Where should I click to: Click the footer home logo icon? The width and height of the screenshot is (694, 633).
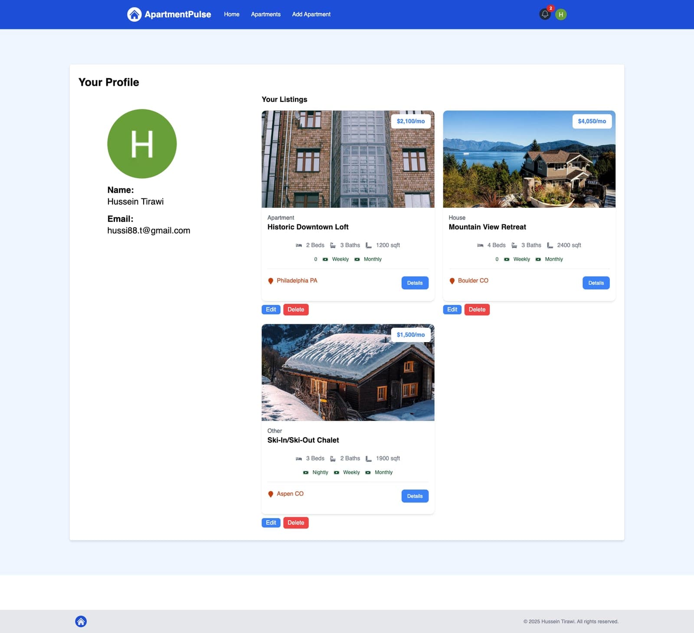(x=81, y=621)
